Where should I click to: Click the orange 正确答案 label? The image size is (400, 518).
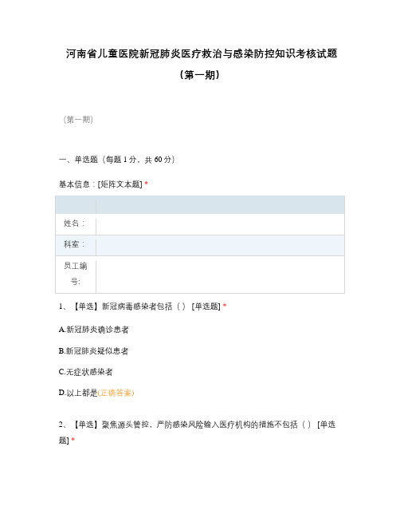coord(116,393)
